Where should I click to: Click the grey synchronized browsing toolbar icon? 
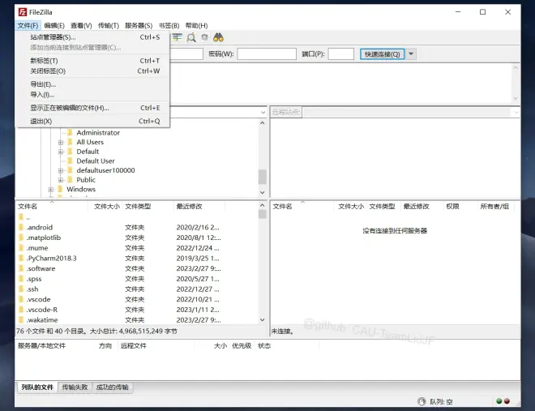(x=205, y=37)
